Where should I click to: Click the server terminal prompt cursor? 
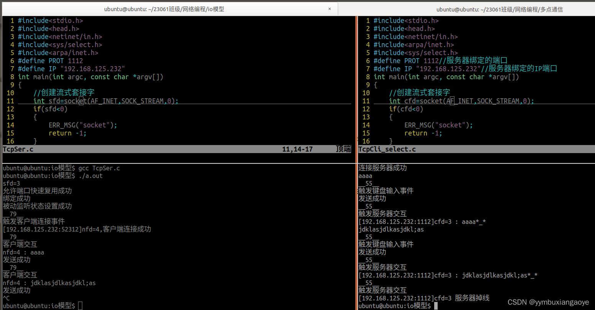pos(80,306)
